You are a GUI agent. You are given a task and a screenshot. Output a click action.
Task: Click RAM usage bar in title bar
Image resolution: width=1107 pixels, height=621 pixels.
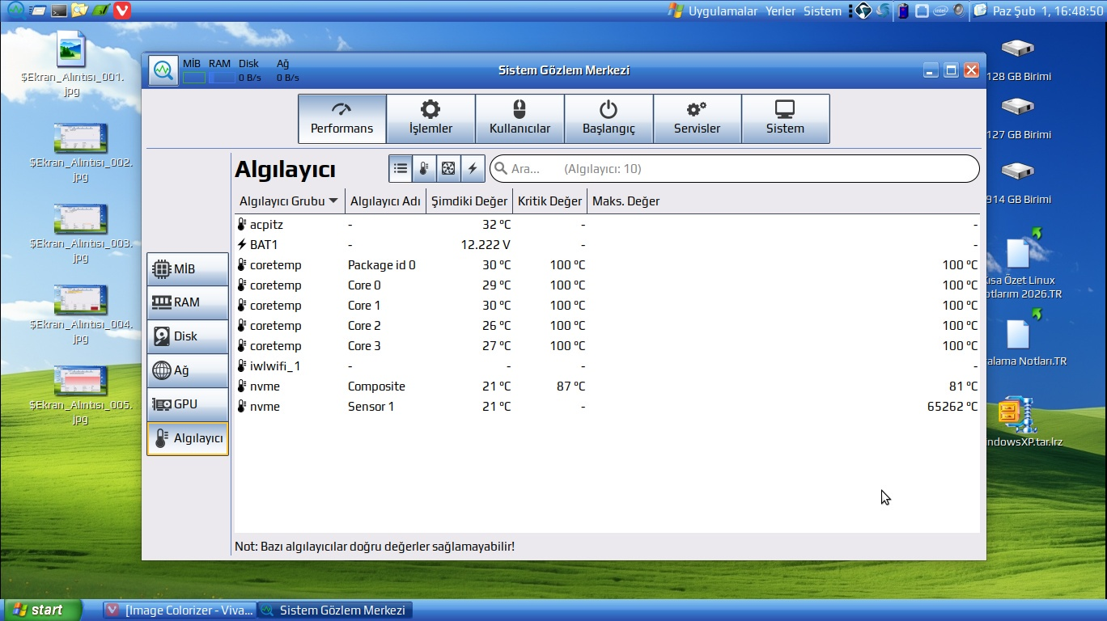[x=222, y=78]
